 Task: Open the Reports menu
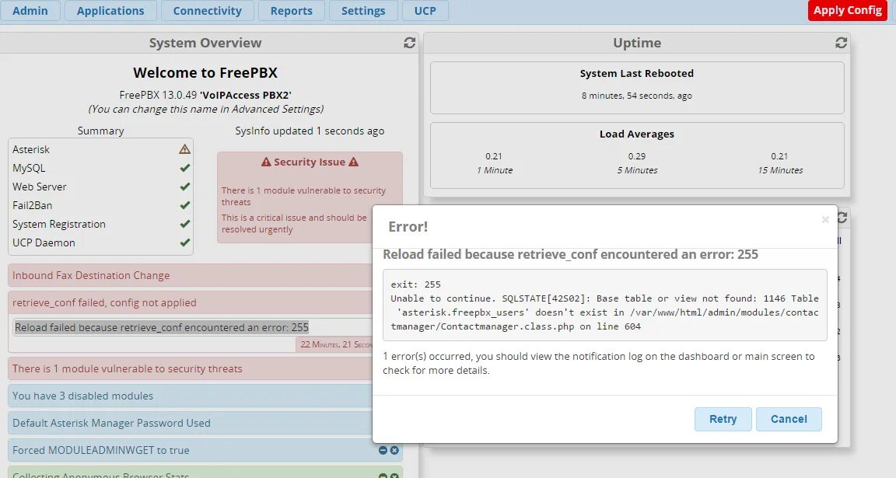click(292, 11)
